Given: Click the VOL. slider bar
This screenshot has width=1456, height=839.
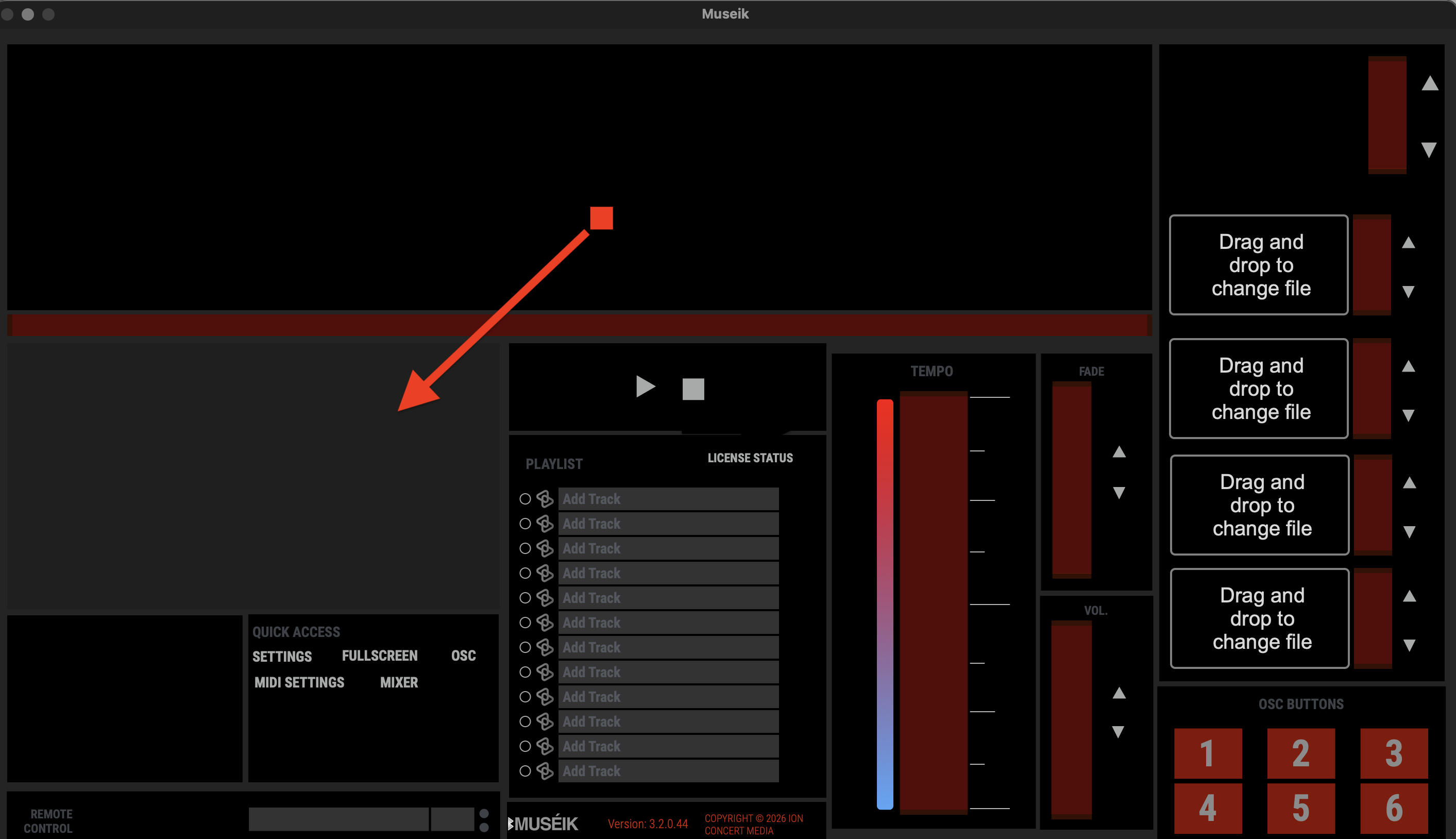Looking at the screenshot, I should pos(1071,720).
